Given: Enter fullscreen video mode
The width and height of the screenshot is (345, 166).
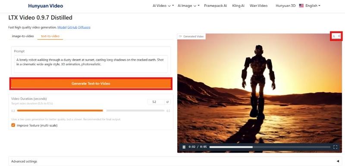Looking at the screenshot, I should pyautogui.click(x=335, y=147).
